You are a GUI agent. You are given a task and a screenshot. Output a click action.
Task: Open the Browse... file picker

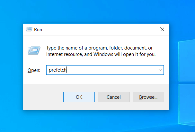click(x=148, y=97)
